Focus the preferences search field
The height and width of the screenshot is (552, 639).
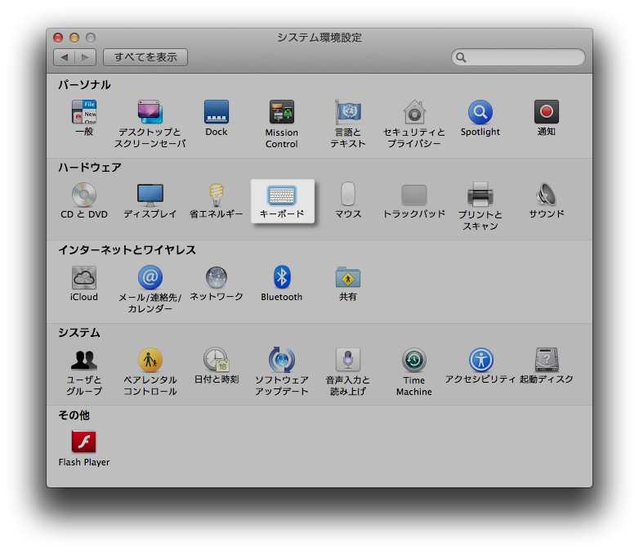pyautogui.click(x=518, y=57)
